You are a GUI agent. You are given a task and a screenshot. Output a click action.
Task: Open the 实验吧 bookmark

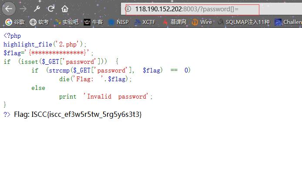(66, 22)
